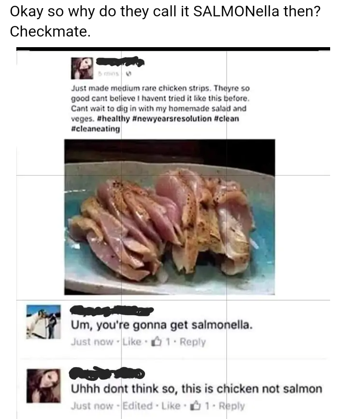View edit history via the Edited label
Screen dimensions: 346x419
pos(138,406)
